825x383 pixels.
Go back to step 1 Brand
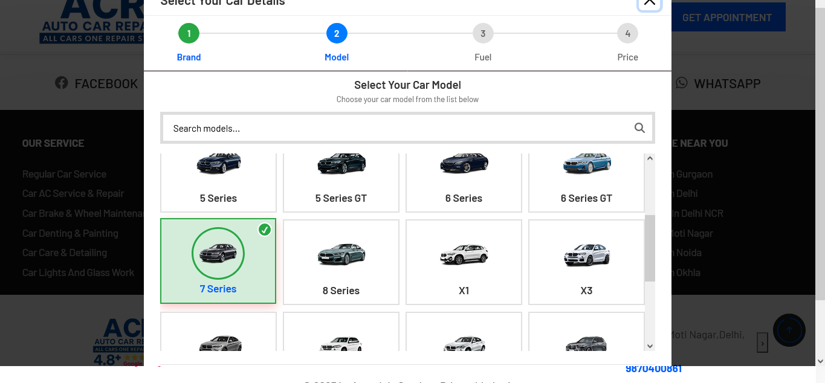pyautogui.click(x=189, y=34)
